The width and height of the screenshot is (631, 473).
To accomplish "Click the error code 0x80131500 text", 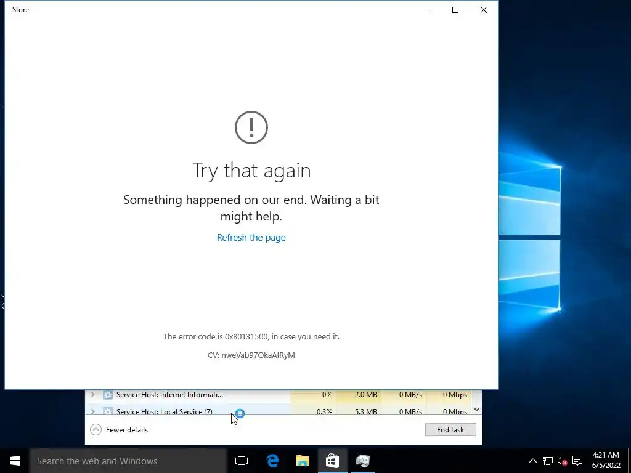I will click(x=251, y=337).
